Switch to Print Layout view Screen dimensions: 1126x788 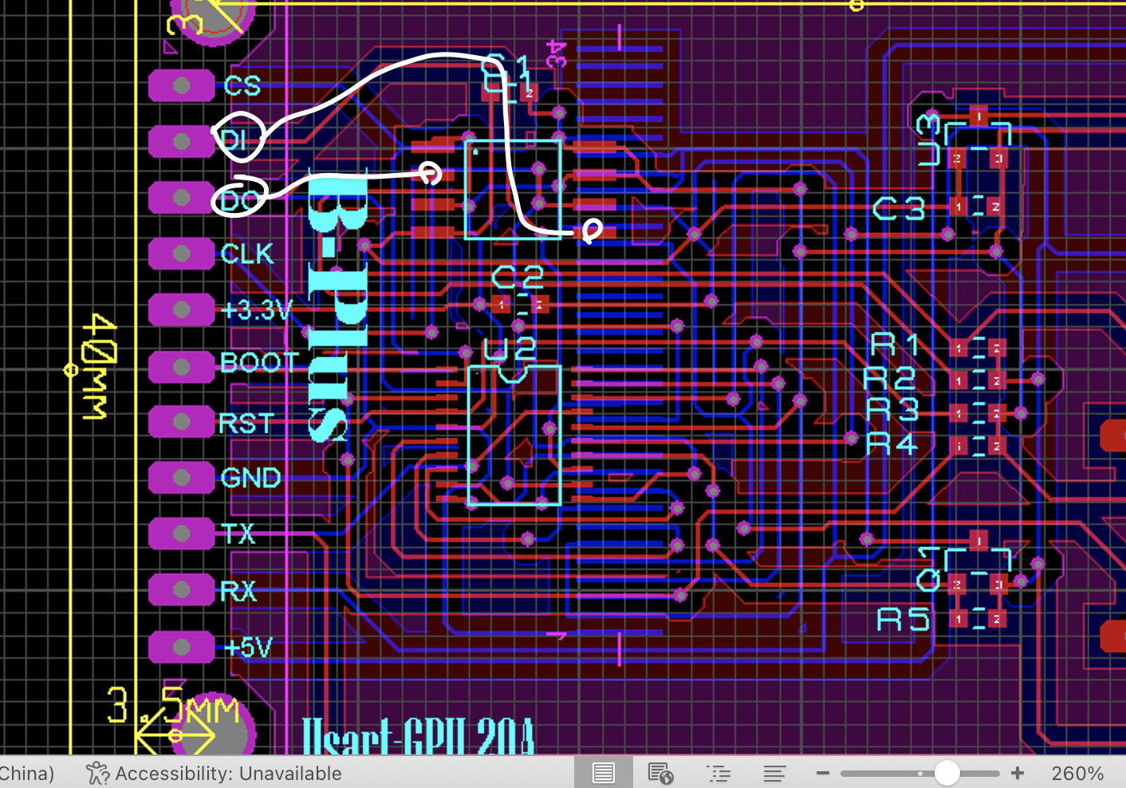[604, 773]
